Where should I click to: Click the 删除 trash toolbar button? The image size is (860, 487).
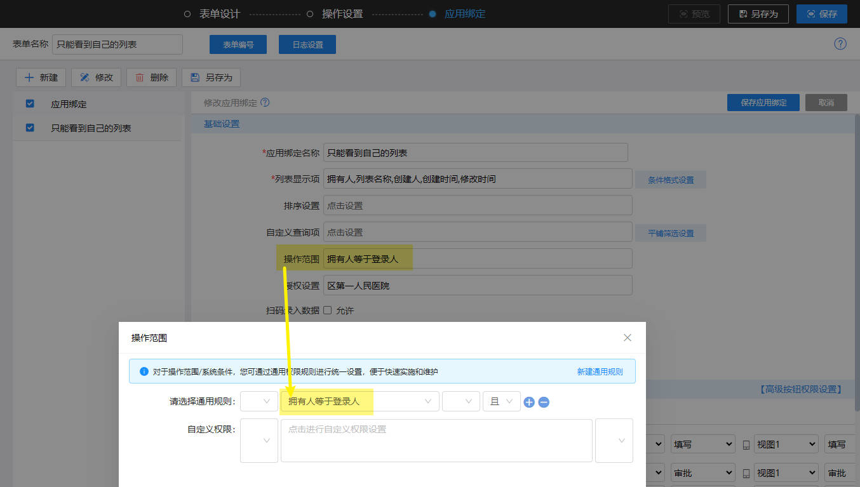tap(151, 77)
